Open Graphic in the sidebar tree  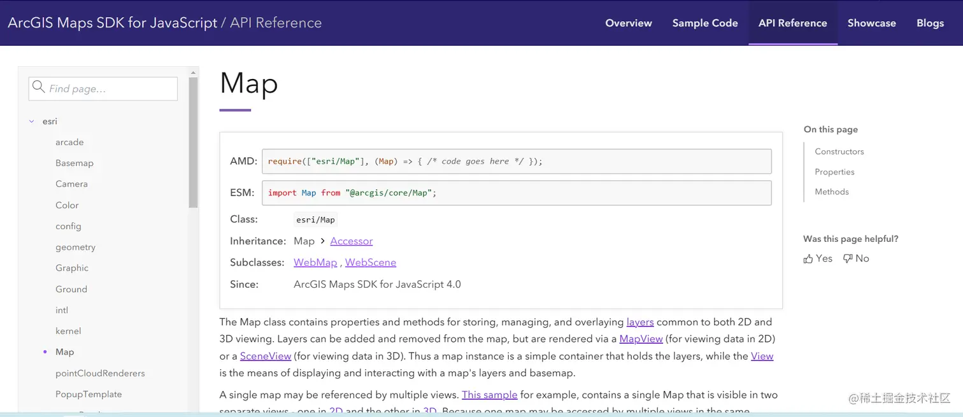[72, 268]
